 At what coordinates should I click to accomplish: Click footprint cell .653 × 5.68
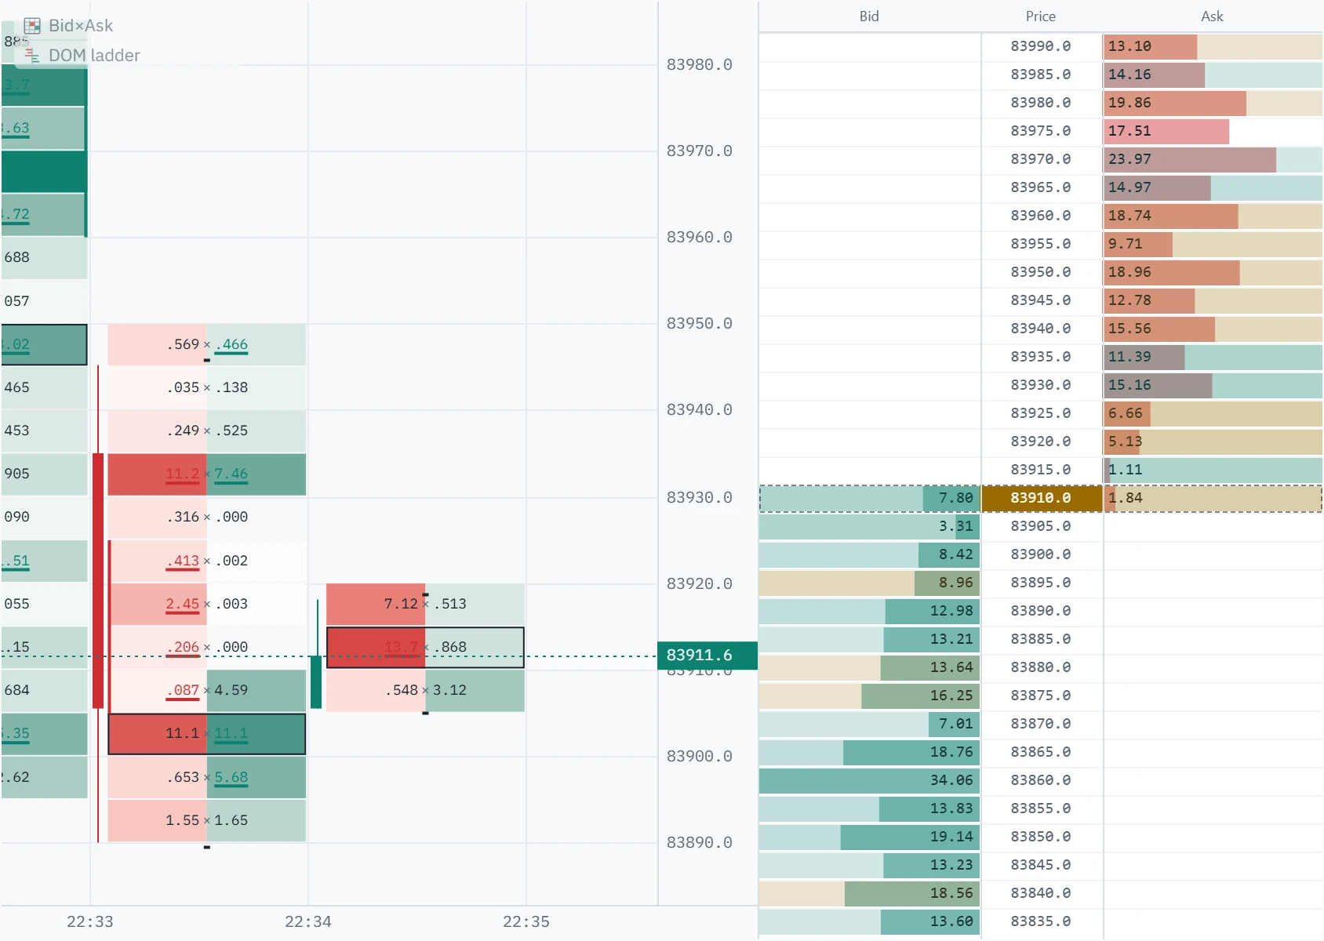click(207, 777)
